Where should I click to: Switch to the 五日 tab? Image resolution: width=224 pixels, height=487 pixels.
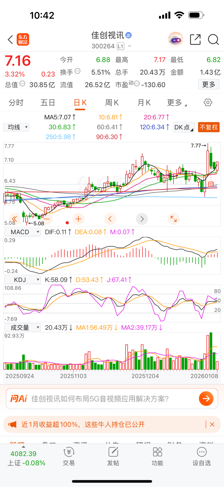click(48, 103)
